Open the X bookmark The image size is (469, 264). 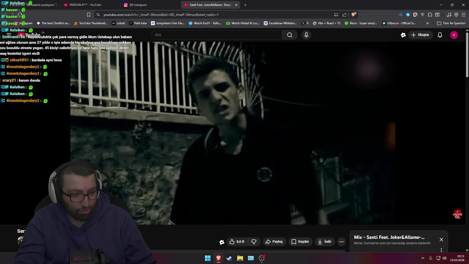(x=305, y=23)
